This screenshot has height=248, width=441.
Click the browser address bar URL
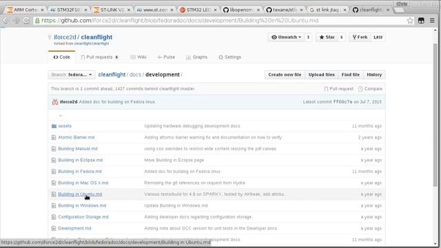pyautogui.click(x=180, y=21)
